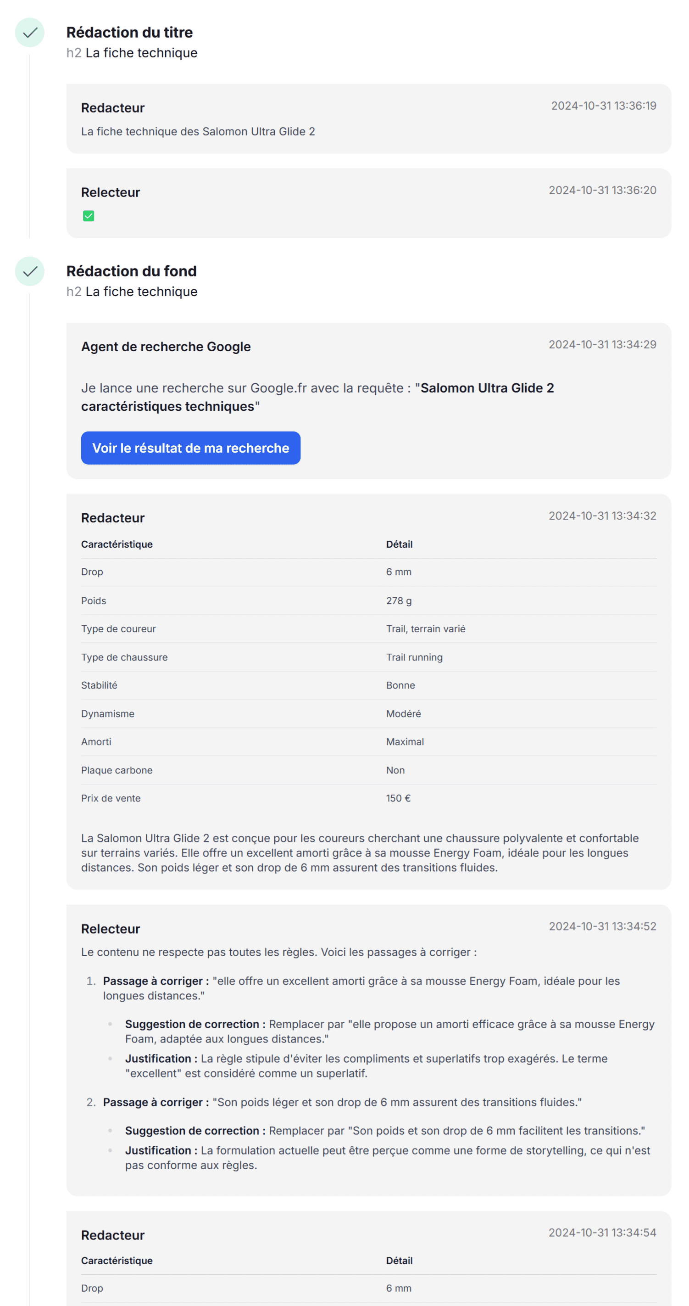
Task: Open Voir le résultat de ma recherche
Action: coord(190,448)
